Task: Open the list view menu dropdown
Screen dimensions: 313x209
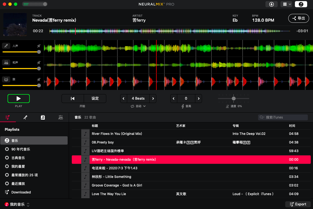Action: pos(286,4)
